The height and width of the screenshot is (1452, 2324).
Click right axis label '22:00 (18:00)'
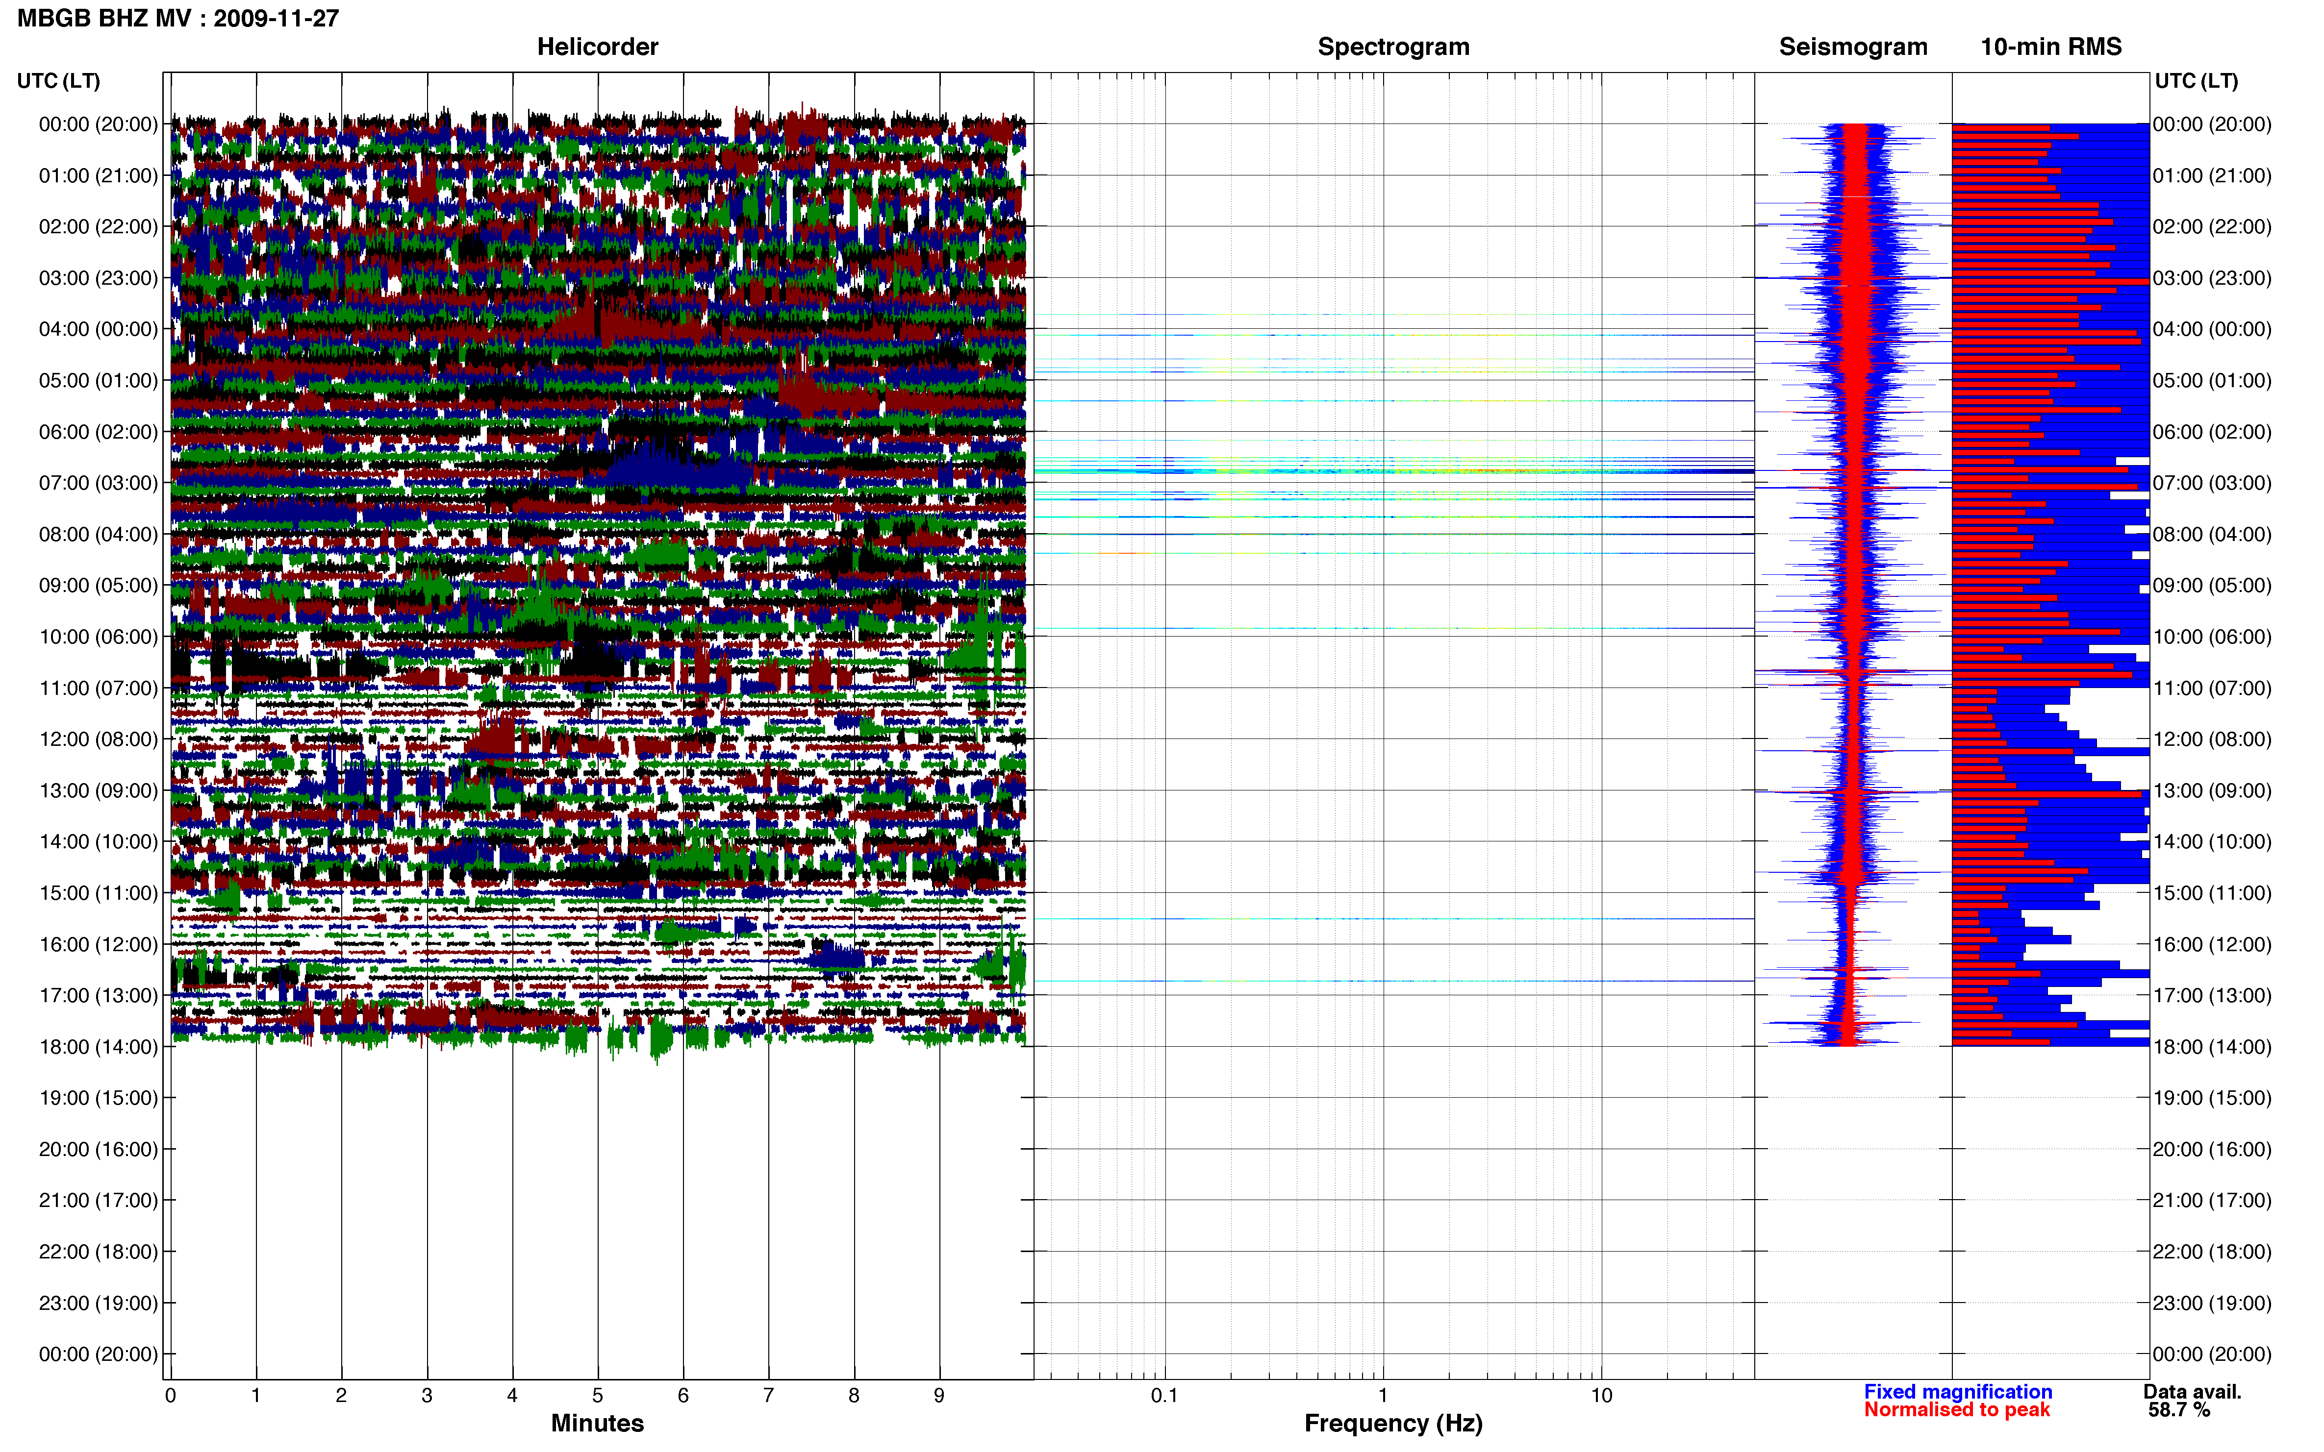point(2212,1252)
